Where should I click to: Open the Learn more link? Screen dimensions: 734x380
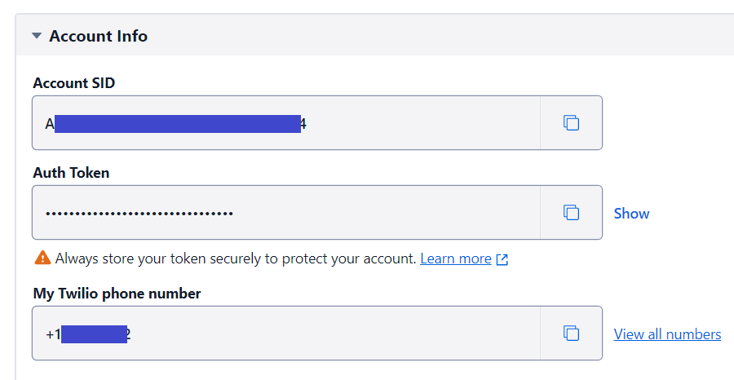(x=455, y=258)
